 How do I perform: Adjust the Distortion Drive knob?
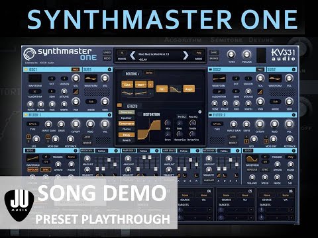[168, 134]
